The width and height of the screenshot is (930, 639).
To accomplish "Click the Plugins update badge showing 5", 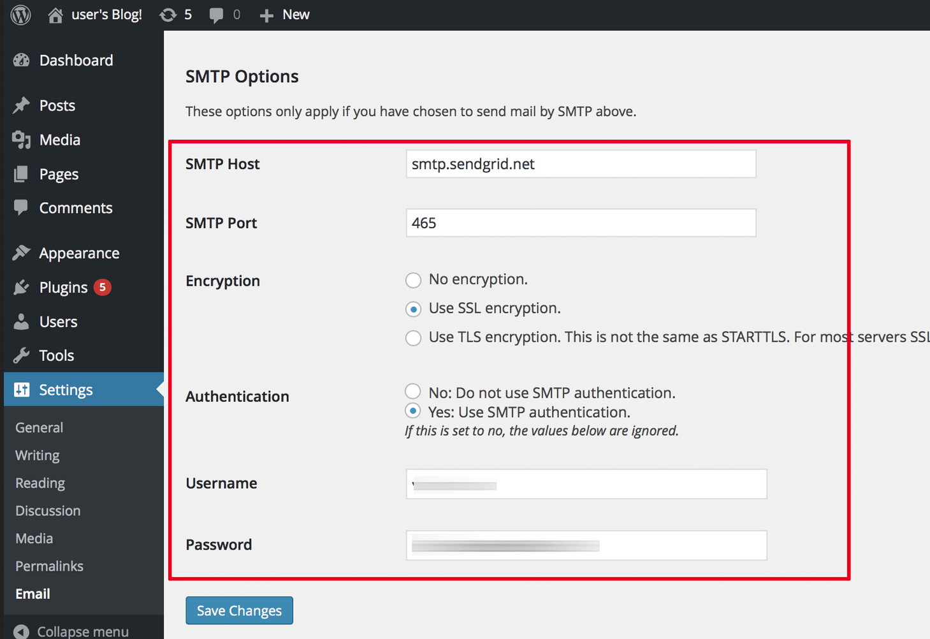I will pos(103,287).
